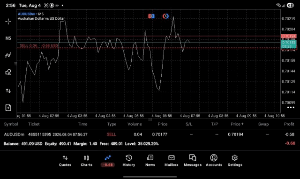Screen dimensions: 300x179
Task: Click the clock event icon on chart
Action: point(165,16)
